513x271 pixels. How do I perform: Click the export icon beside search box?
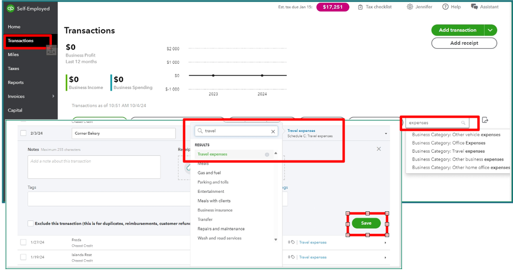(485, 121)
